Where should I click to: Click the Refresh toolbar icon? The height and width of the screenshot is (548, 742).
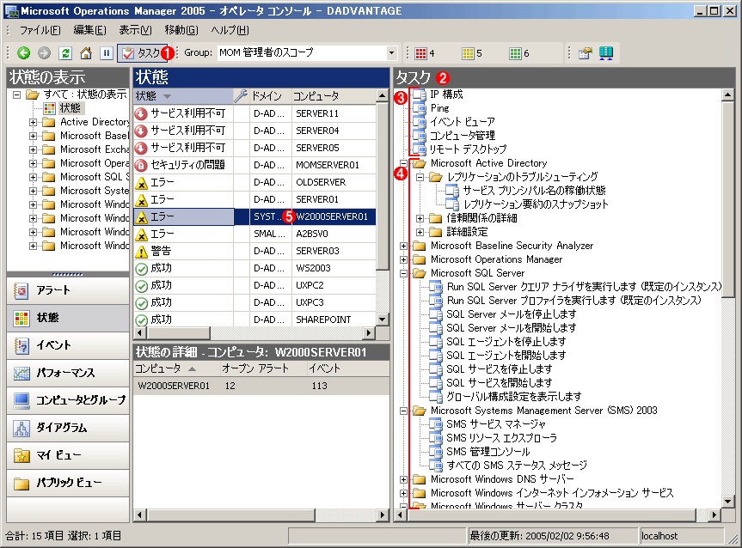click(x=65, y=53)
